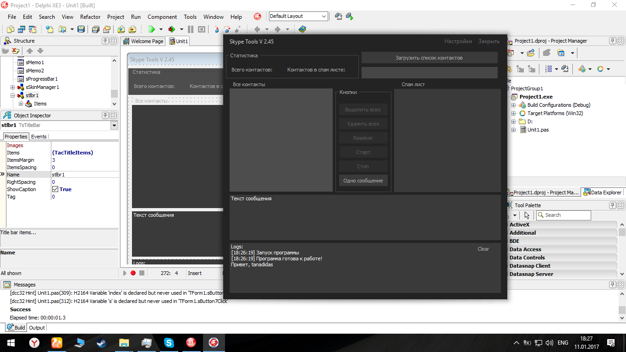Open the Run button dropdown arrow
This screenshot has width=626, height=352.
[161, 29]
